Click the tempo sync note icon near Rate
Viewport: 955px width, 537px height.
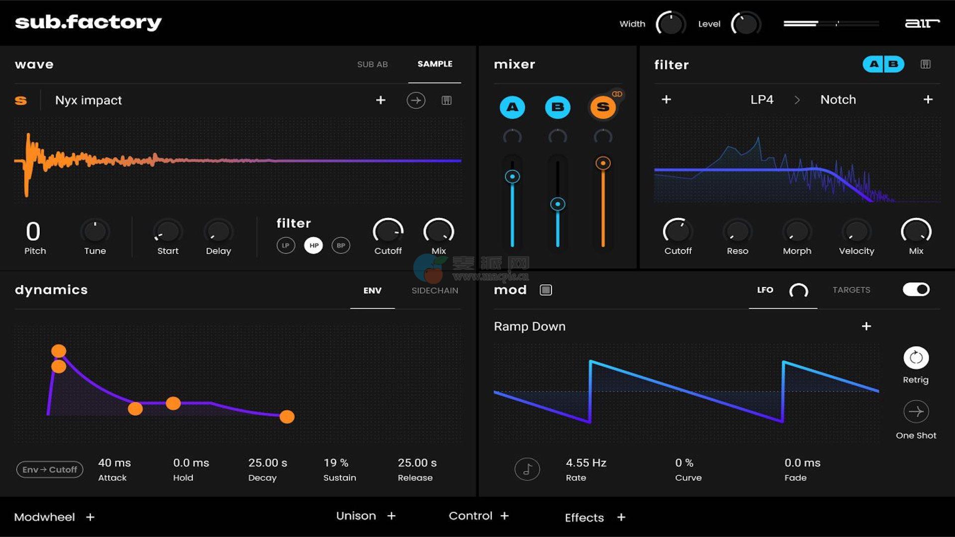(527, 469)
